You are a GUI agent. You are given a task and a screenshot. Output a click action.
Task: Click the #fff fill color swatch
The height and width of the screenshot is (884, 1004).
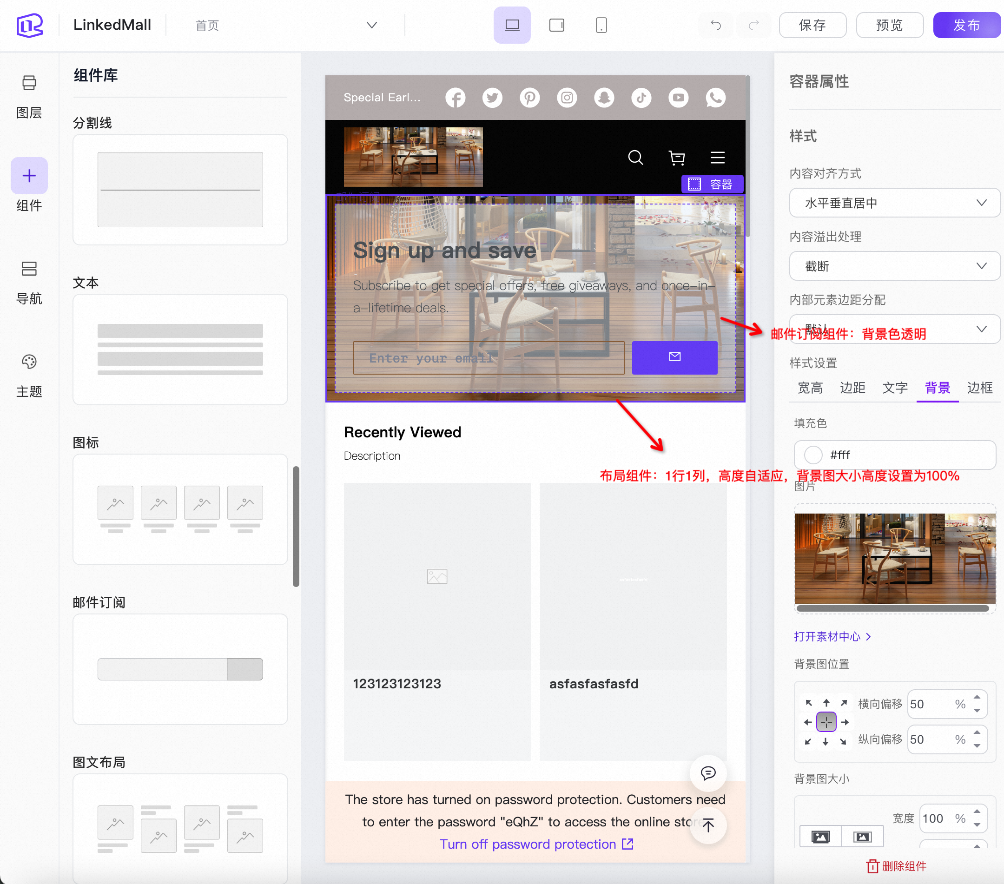(813, 455)
